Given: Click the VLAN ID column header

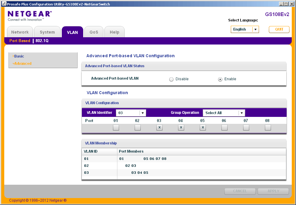Looking at the screenshot, I should coord(99,151).
